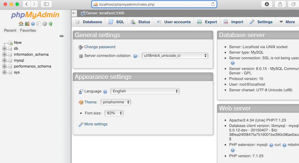The image size is (299, 163).
Task: Click the mysql database icon
Action: pyautogui.click(x=10, y=61)
